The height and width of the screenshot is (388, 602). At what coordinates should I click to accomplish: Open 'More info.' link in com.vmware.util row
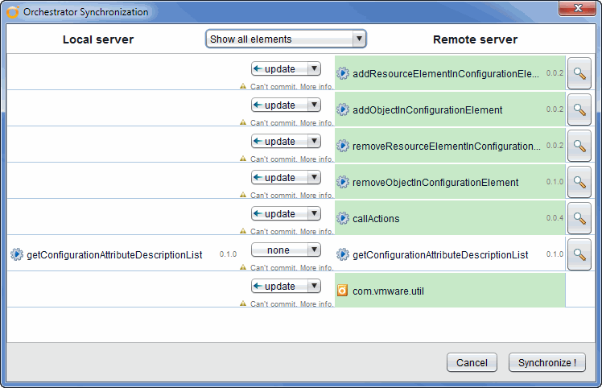pos(316,304)
